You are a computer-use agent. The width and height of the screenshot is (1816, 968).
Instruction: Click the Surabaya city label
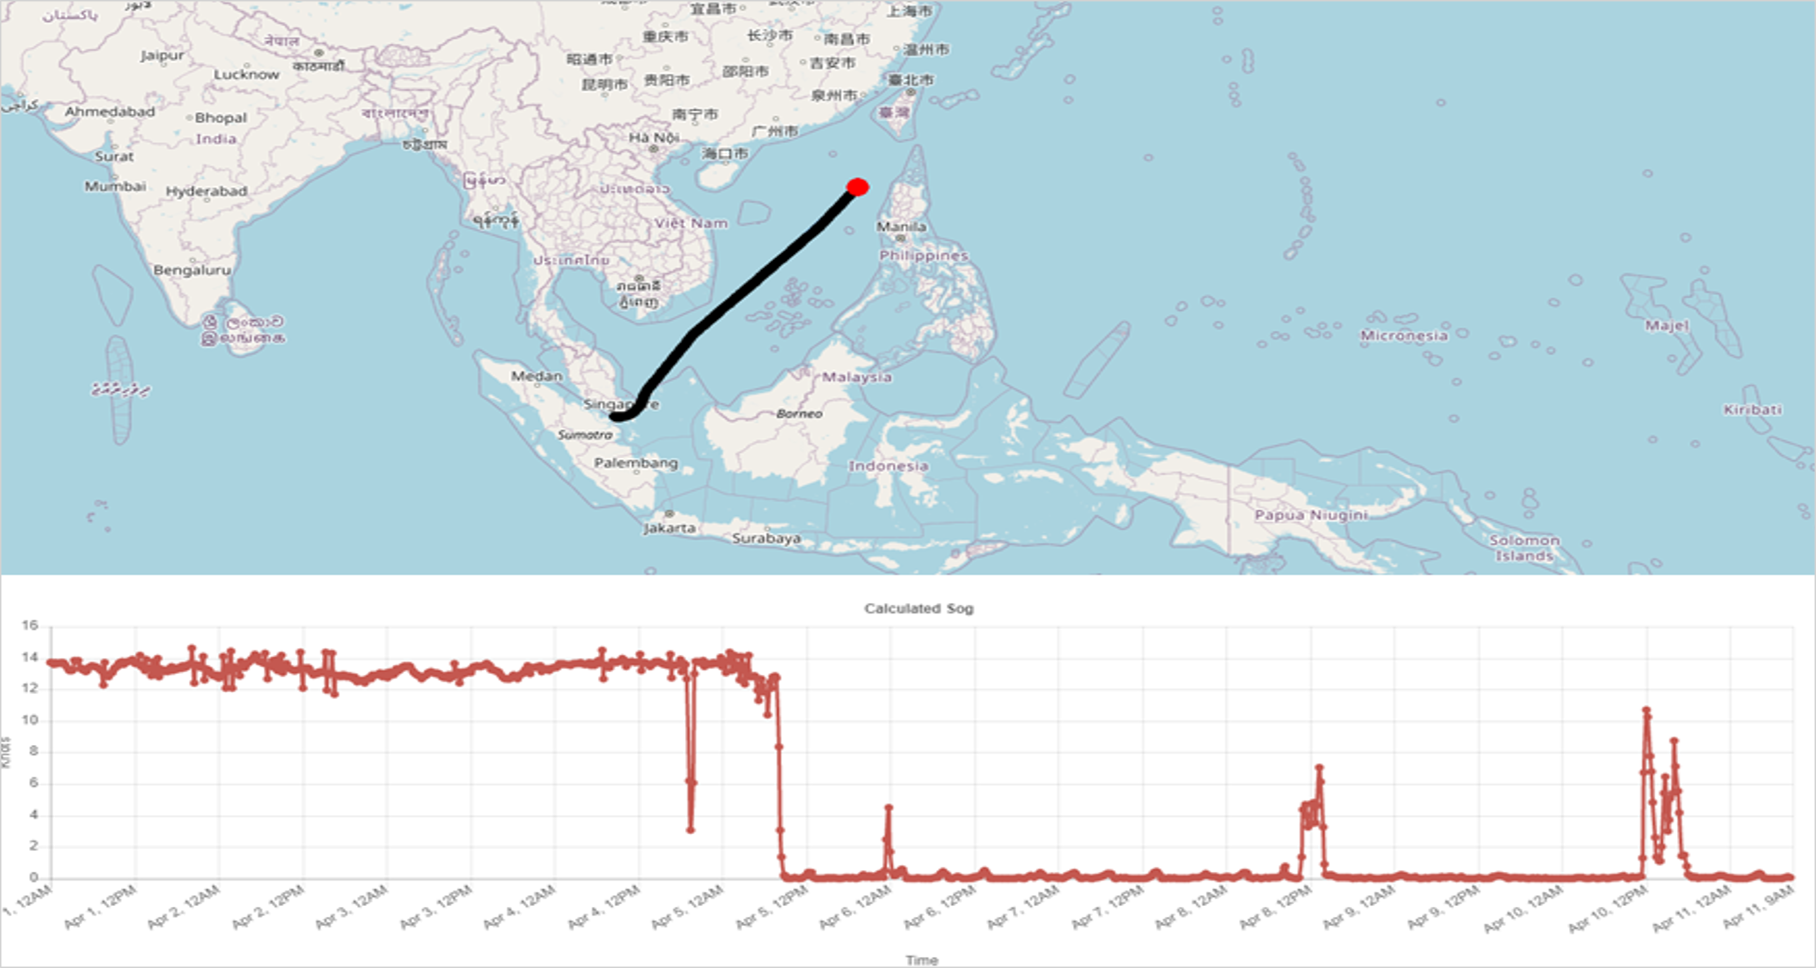pyautogui.click(x=766, y=538)
